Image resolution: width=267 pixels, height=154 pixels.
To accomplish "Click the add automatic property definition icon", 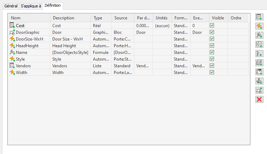I will click(x=259, y=26).
